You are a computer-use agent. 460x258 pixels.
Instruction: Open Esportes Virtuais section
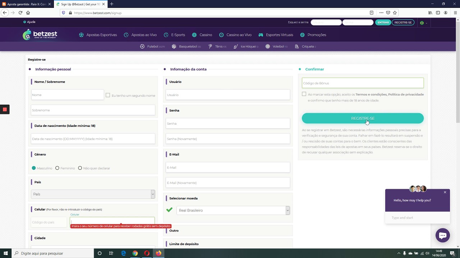click(276, 35)
